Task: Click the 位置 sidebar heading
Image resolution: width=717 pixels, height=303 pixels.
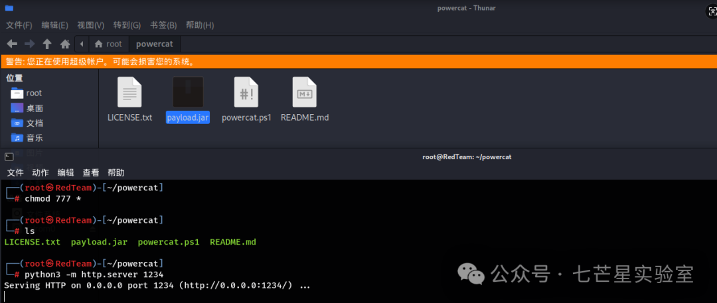Action: point(15,78)
